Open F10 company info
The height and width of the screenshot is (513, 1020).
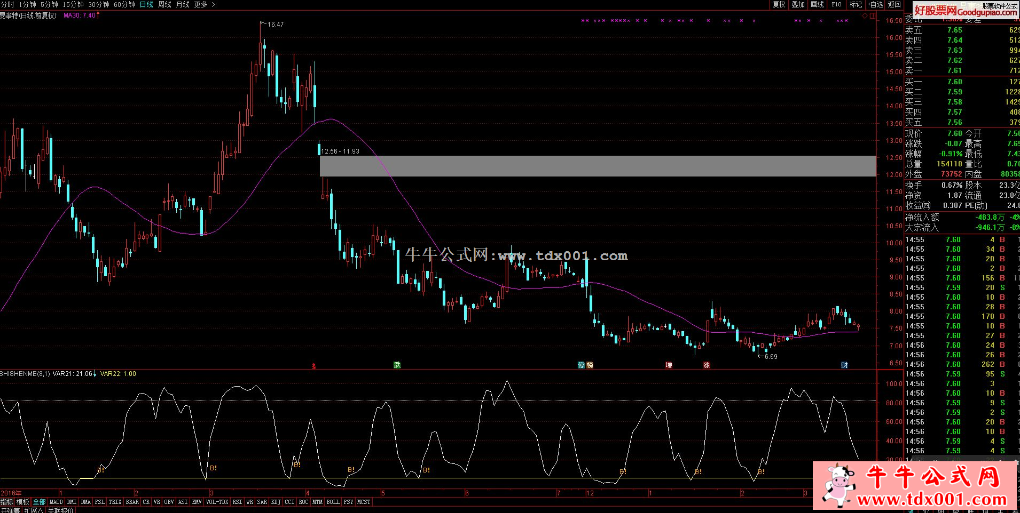pos(837,4)
